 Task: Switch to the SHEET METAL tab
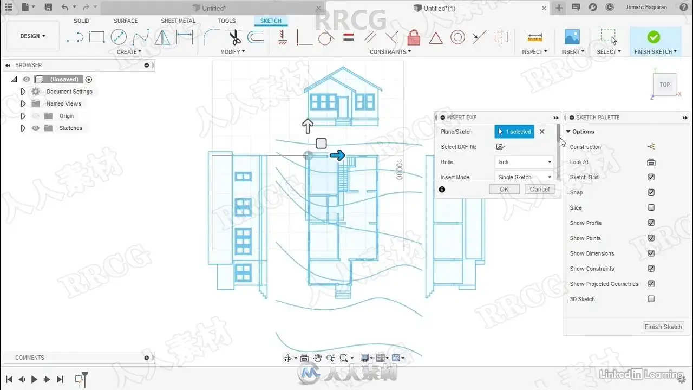point(178,21)
